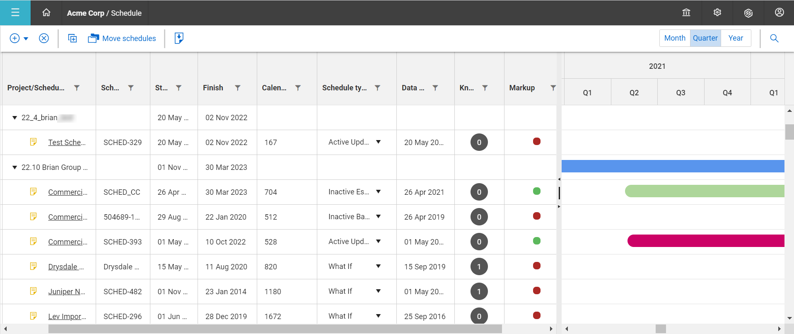Go to the home page icon
794x334 pixels.
tap(46, 13)
